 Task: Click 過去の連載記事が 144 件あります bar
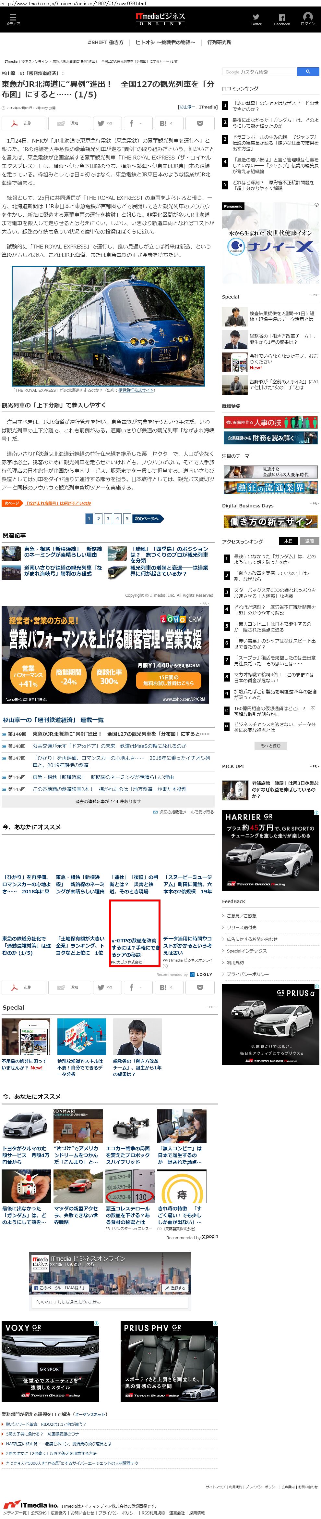[108, 801]
